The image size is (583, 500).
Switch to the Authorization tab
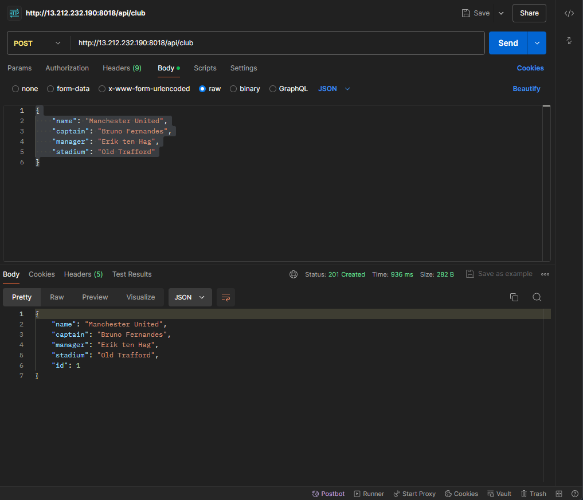(67, 68)
